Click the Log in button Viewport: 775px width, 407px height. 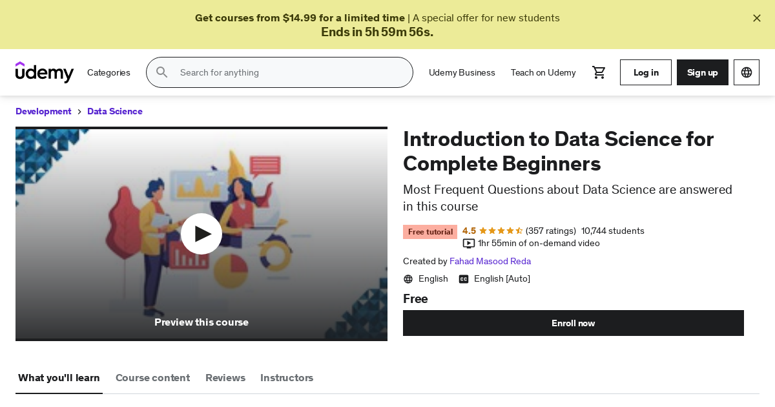[x=646, y=72]
